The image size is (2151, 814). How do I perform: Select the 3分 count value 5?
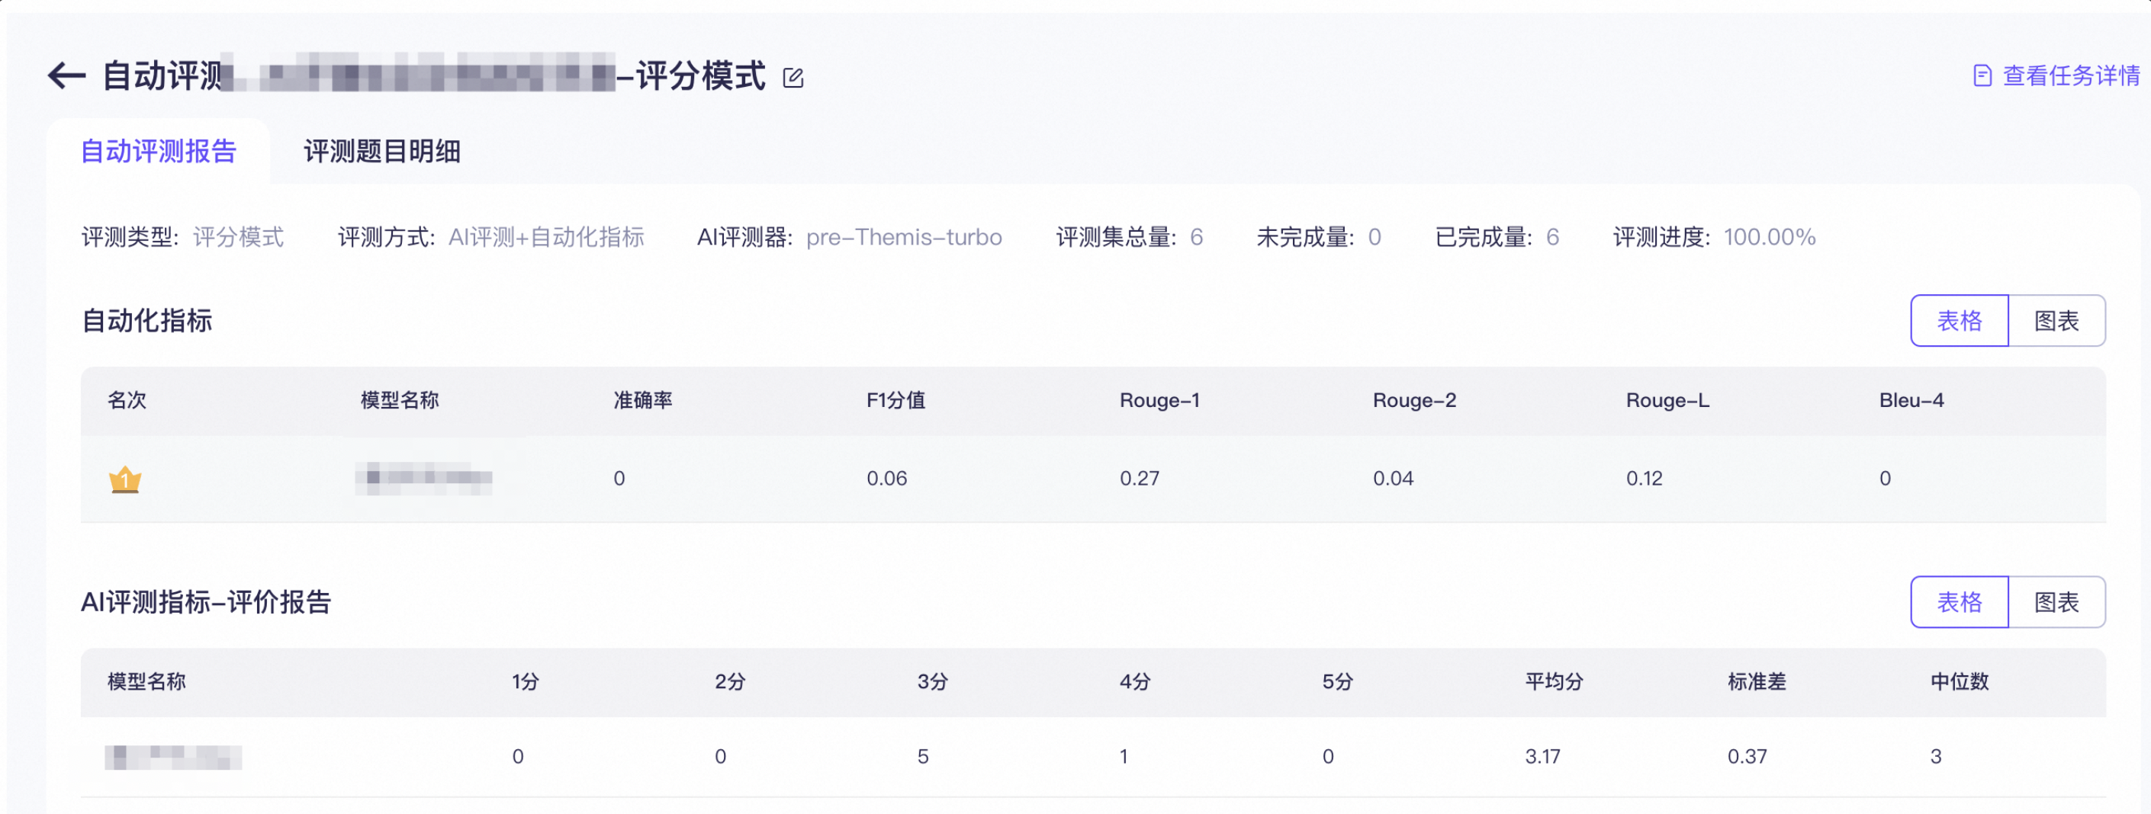[x=923, y=756]
